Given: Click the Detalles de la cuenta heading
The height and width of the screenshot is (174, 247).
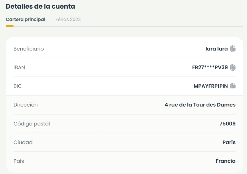Looking at the screenshot, I should tap(40, 6).
